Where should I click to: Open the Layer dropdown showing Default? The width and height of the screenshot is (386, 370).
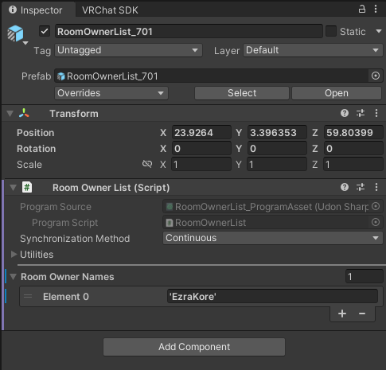pyautogui.click(x=313, y=50)
